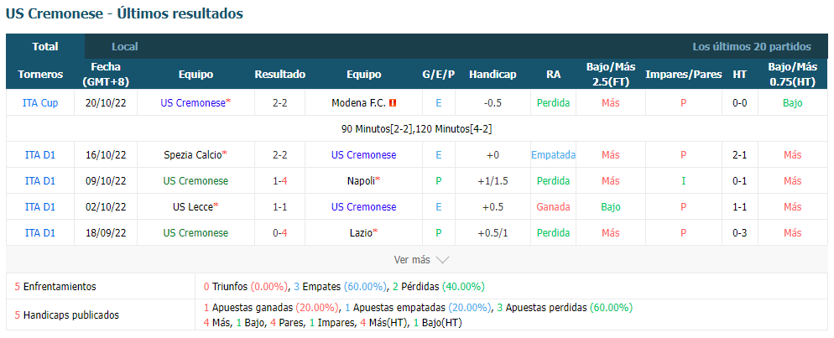Click ITA D1 link for 16/10/22 match
This screenshot has height=338, width=834.
pos(40,154)
